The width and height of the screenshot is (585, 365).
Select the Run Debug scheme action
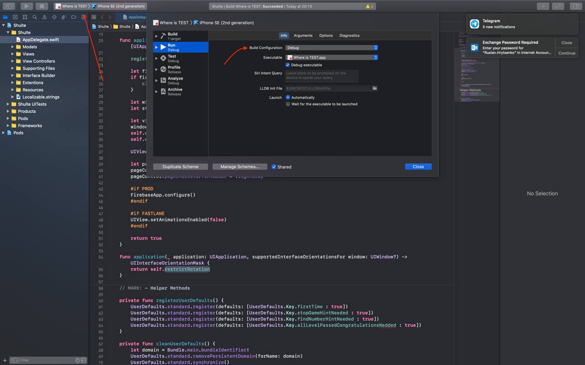181,47
